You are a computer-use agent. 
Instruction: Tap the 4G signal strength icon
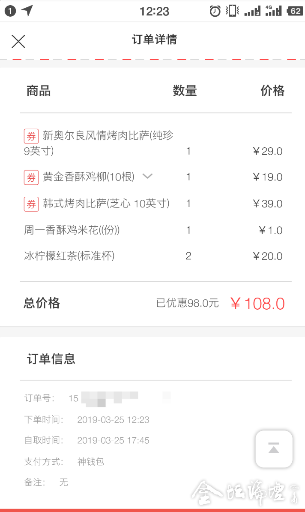tap(273, 11)
